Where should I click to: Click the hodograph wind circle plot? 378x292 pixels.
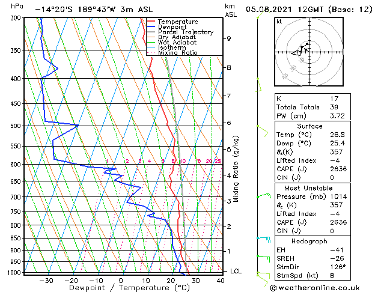tap(309, 52)
